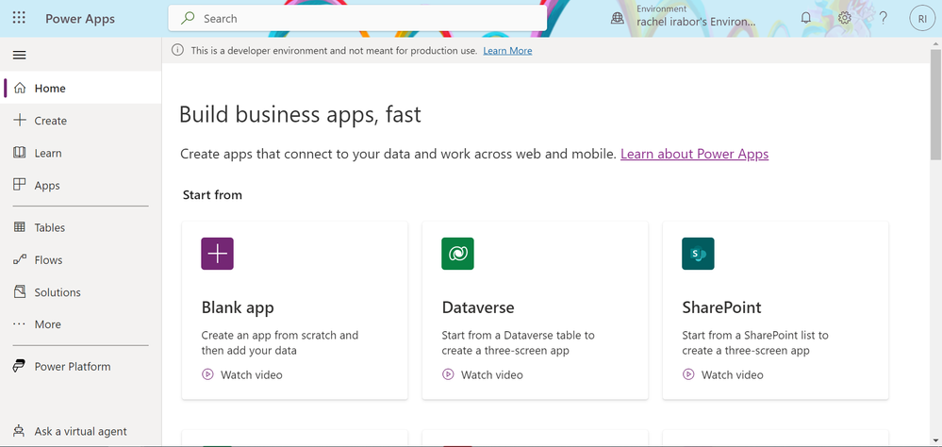Image resolution: width=942 pixels, height=447 pixels.
Task: Open the help question mark icon
Action: (884, 18)
